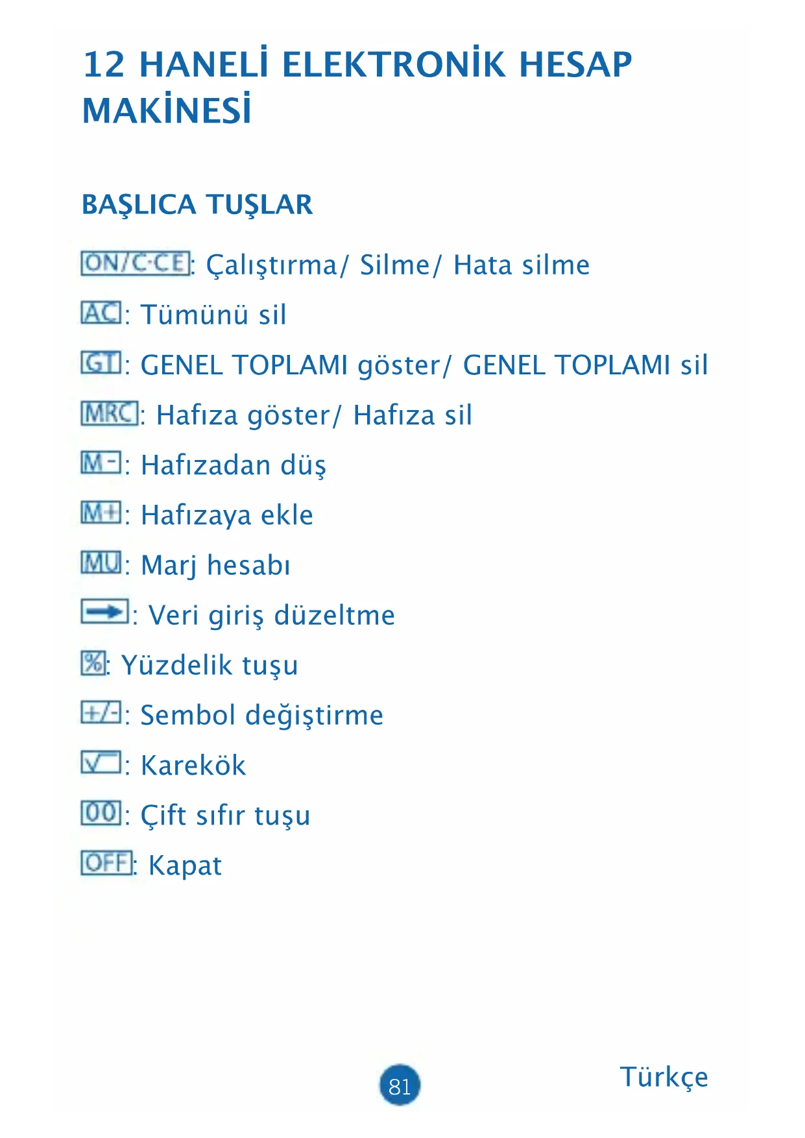This screenshot has height=1138, width=805.
Task: Click the 12 HANELİ ELEKTRONİK HESAP MAKİNESİ title
Action: (x=357, y=87)
